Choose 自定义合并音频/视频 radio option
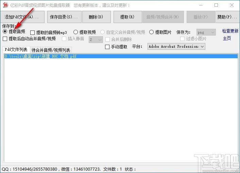Image resolution: width=240 pixels, height=173 pixels. pyautogui.click(x=102, y=32)
